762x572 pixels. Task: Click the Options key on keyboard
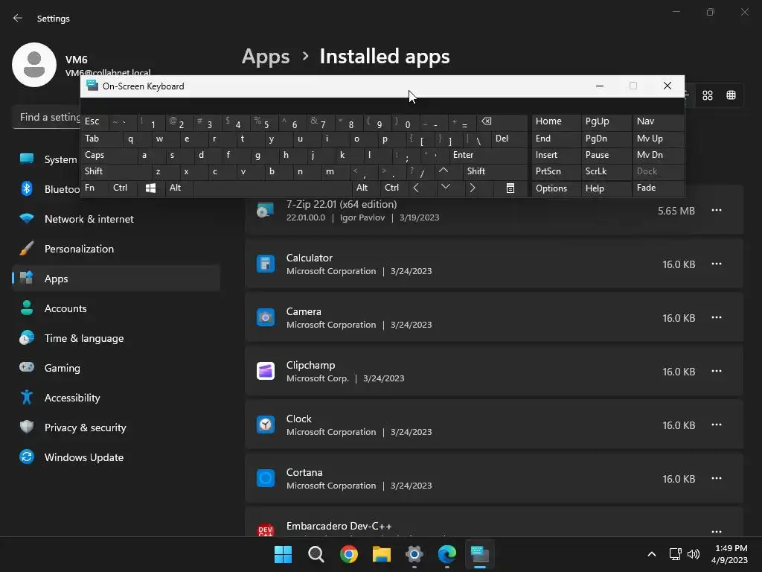click(557, 188)
